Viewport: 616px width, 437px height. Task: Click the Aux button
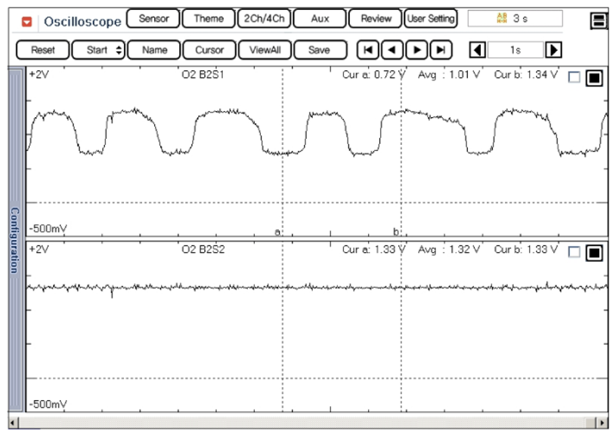320,19
